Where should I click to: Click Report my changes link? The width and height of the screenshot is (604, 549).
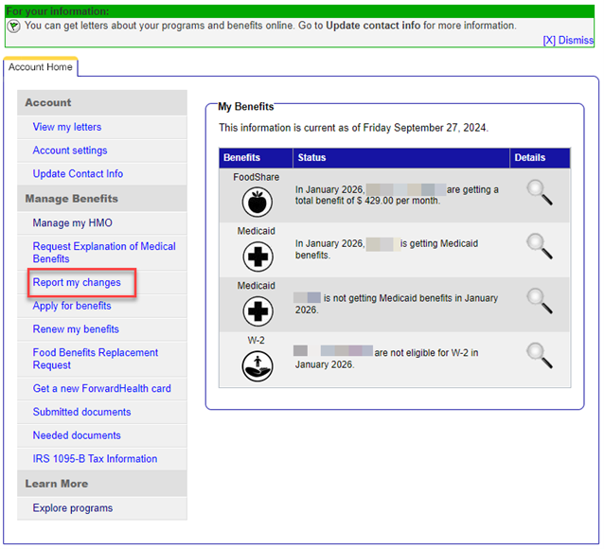(77, 283)
